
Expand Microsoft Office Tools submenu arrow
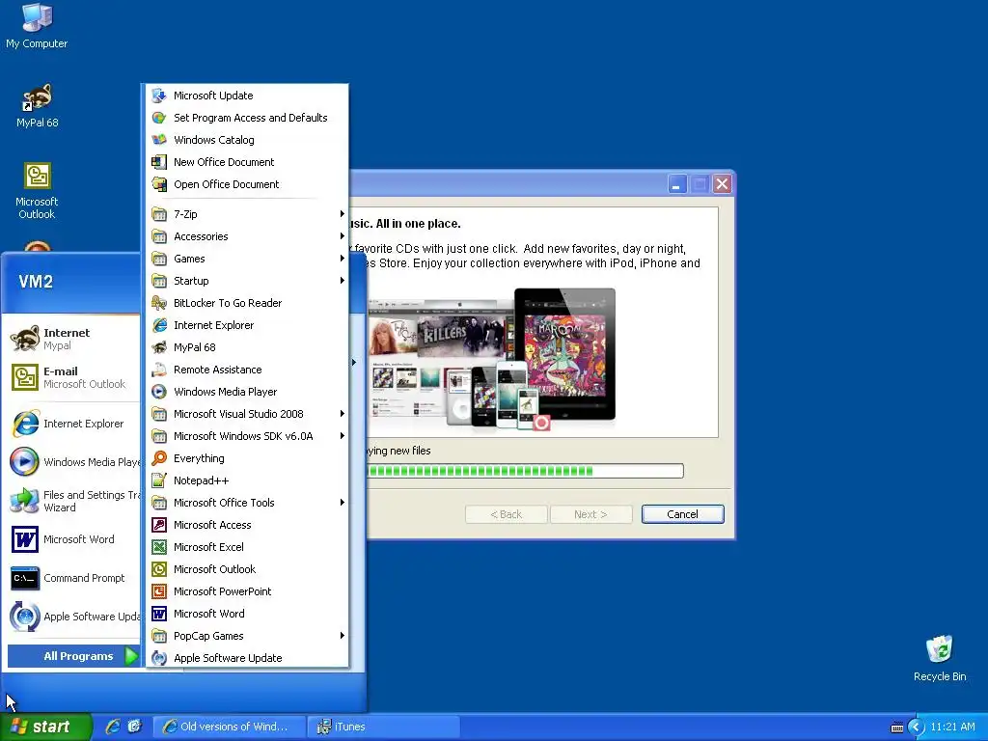pos(343,503)
